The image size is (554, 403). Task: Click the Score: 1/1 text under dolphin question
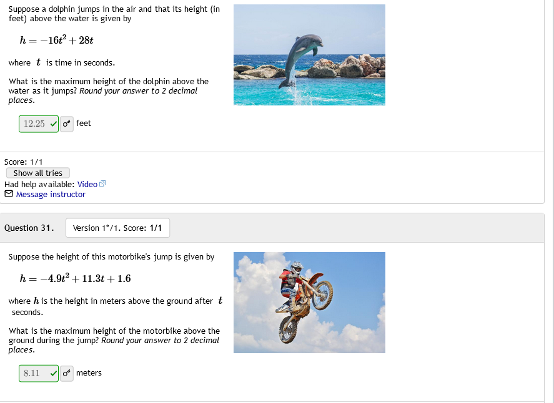(23, 162)
